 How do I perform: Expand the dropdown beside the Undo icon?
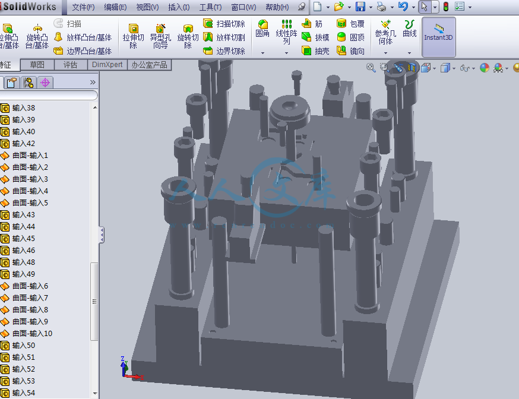click(414, 7)
